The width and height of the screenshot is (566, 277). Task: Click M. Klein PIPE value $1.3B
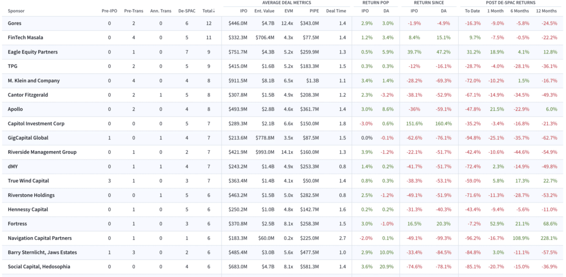(313, 81)
